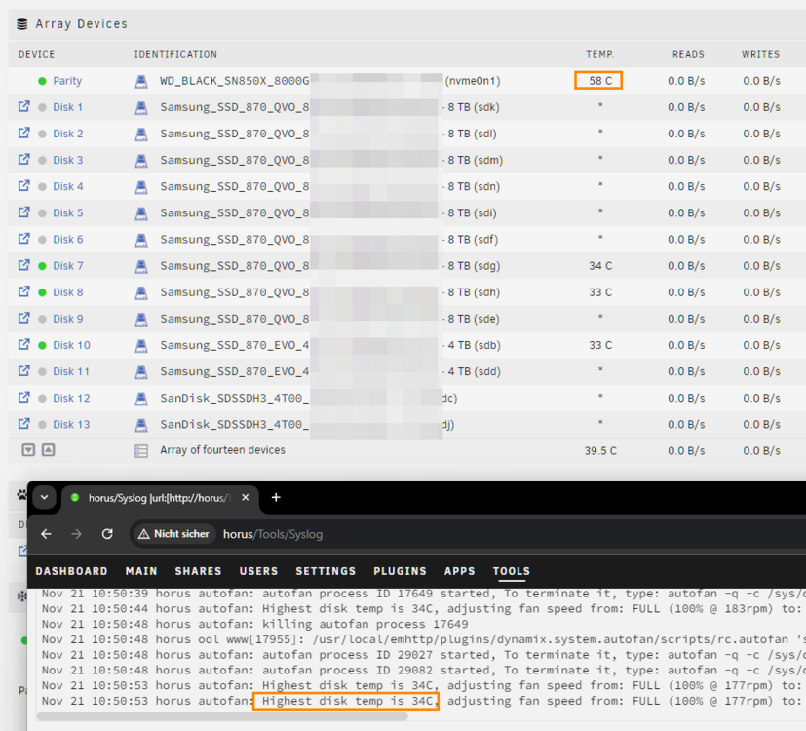Image resolution: width=806 pixels, height=731 pixels.
Task: Open Disk 1 external link icon
Action: (x=23, y=106)
